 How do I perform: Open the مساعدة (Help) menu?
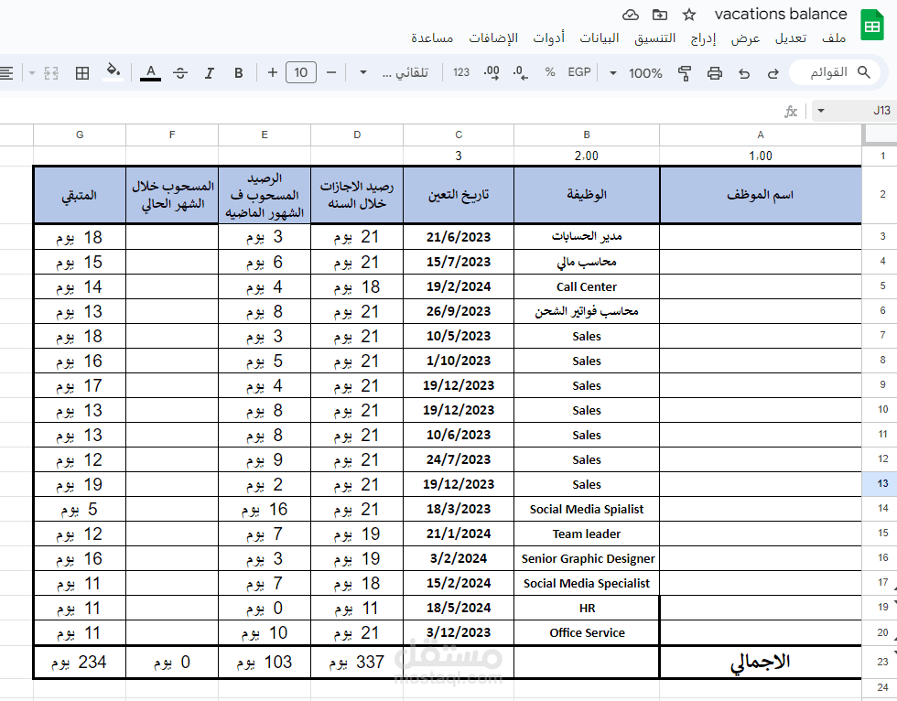pyautogui.click(x=432, y=38)
